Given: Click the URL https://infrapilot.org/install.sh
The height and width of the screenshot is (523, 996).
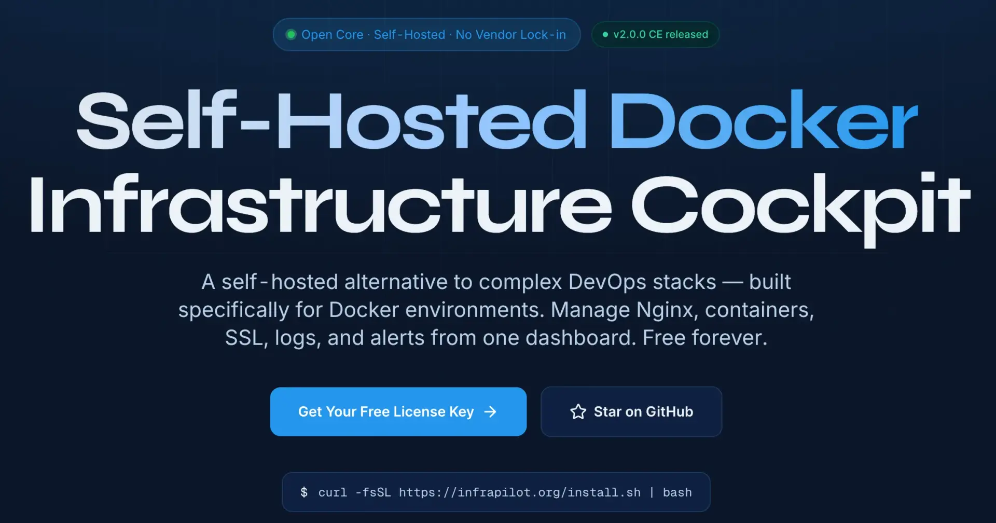Looking at the screenshot, I should 520,492.
